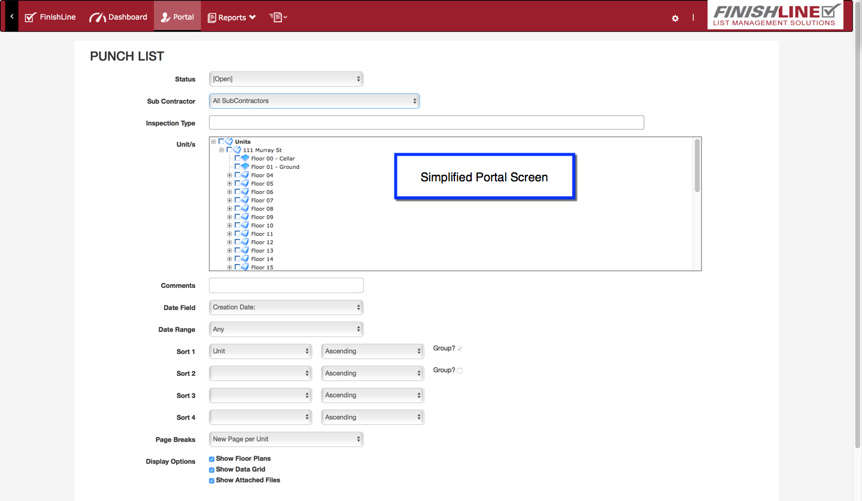862x501 pixels.
Task: Toggle Show Data Grid checkbox
Action: (212, 470)
